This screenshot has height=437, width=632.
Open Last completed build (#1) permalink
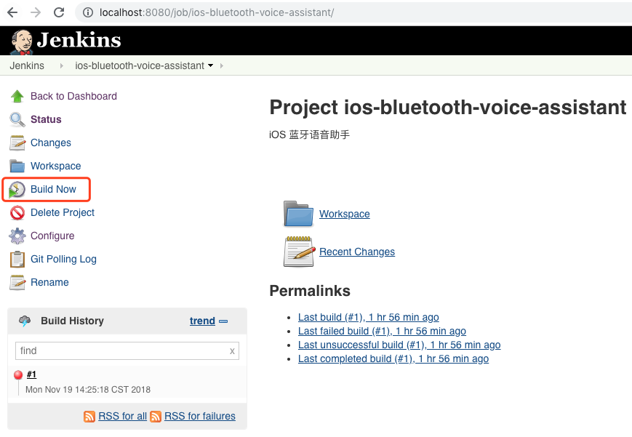coord(393,358)
